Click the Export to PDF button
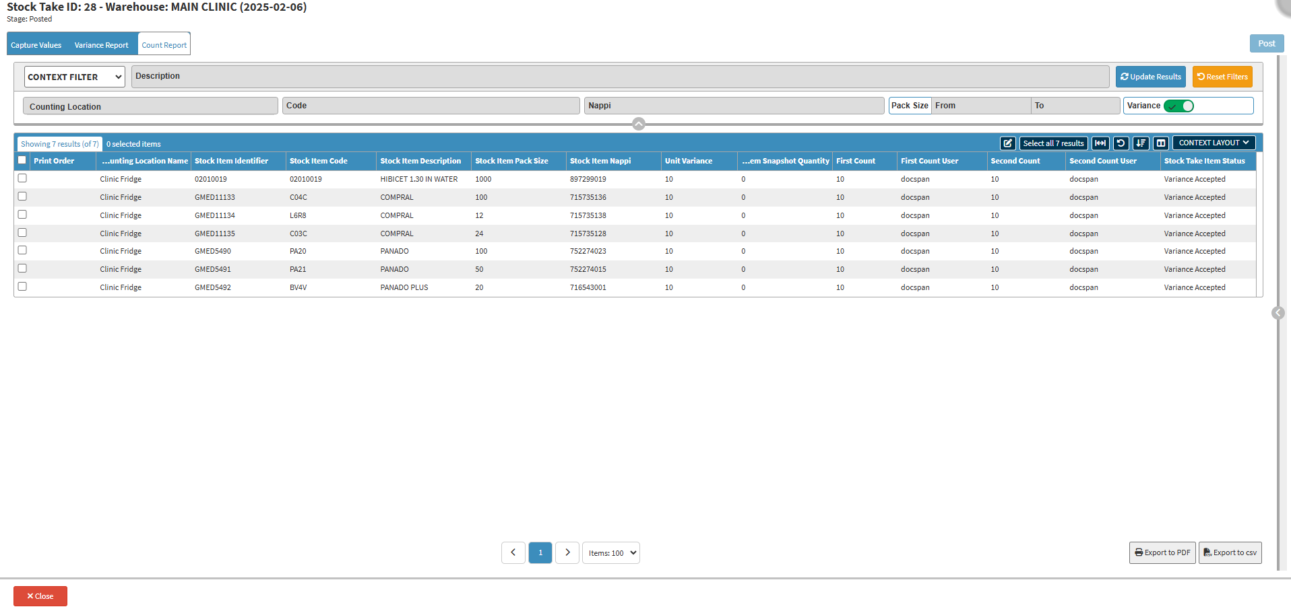 click(1162, 552)
